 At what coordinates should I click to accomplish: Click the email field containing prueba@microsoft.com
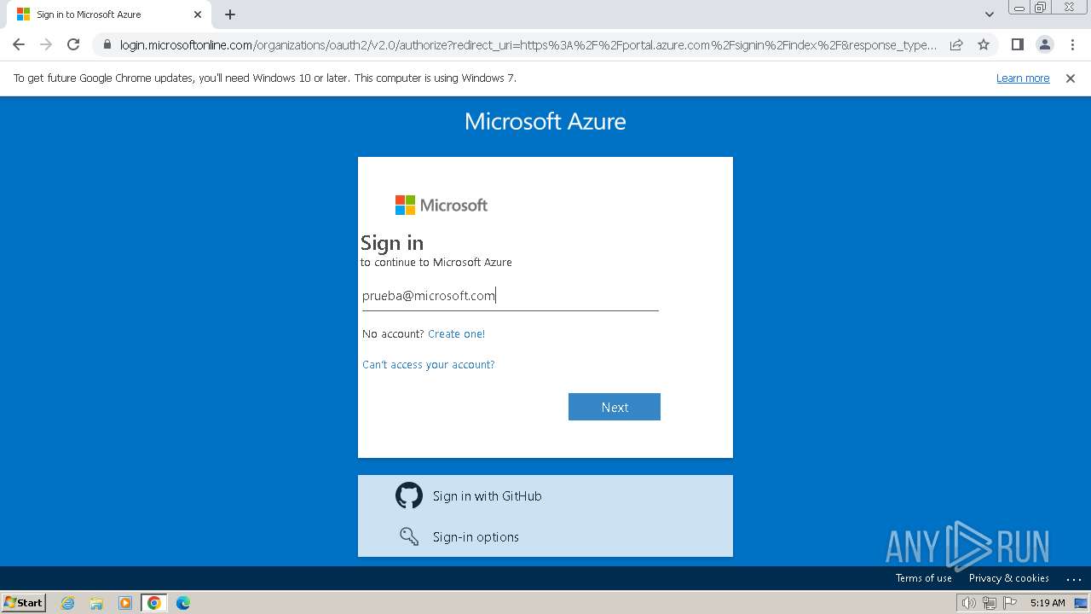510,296
